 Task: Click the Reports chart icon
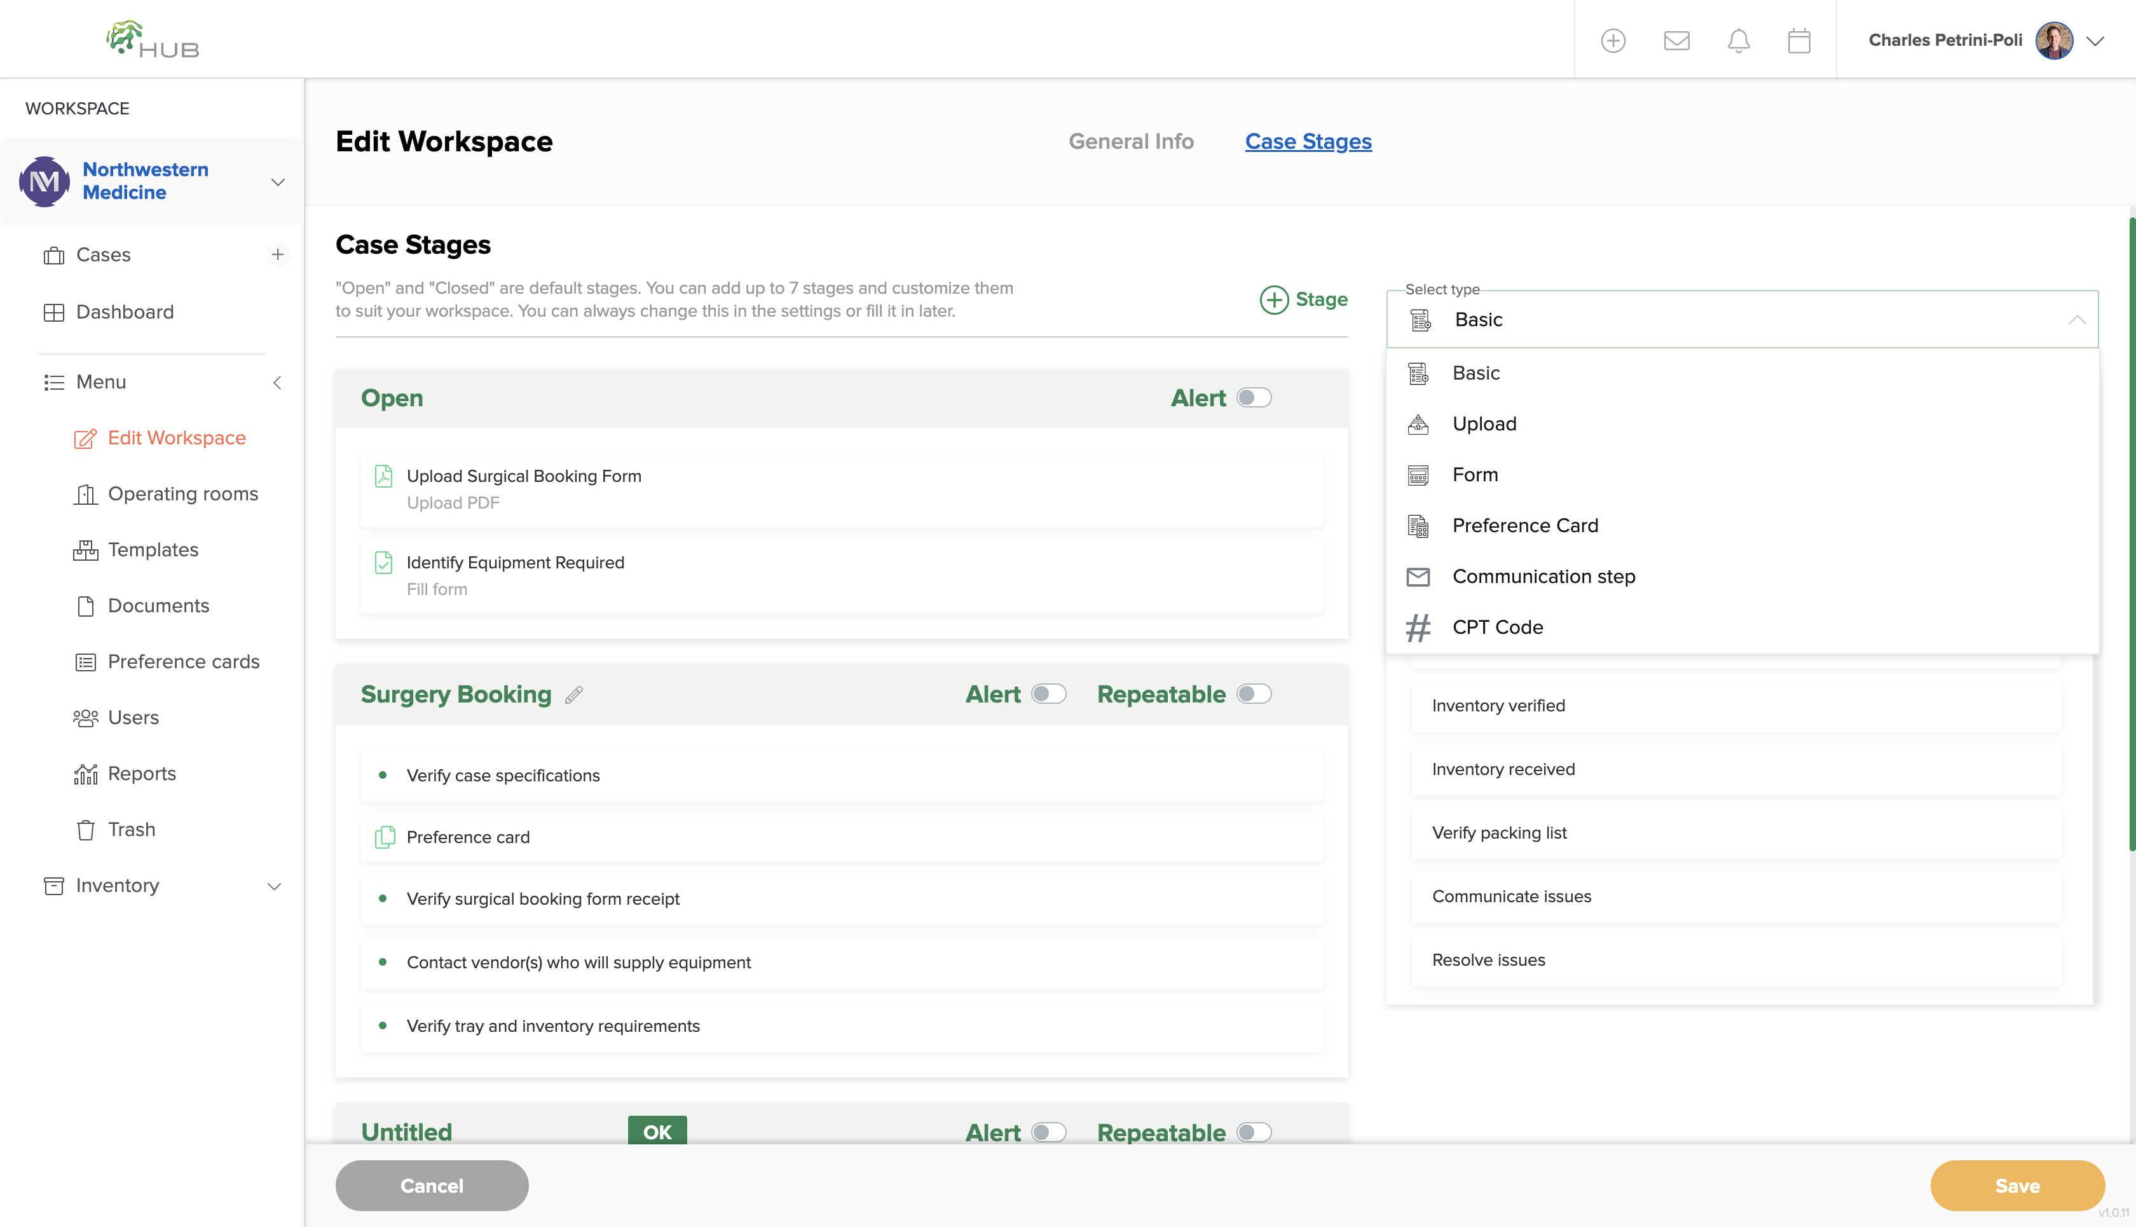click(85, 774)
